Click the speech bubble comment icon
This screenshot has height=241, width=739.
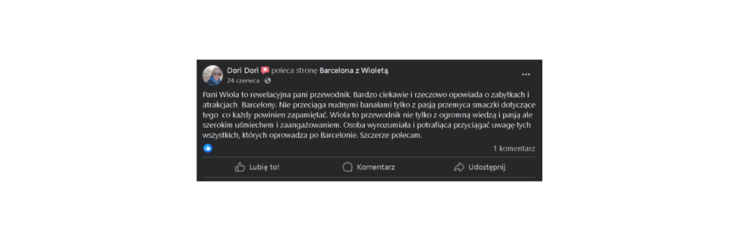348,167
